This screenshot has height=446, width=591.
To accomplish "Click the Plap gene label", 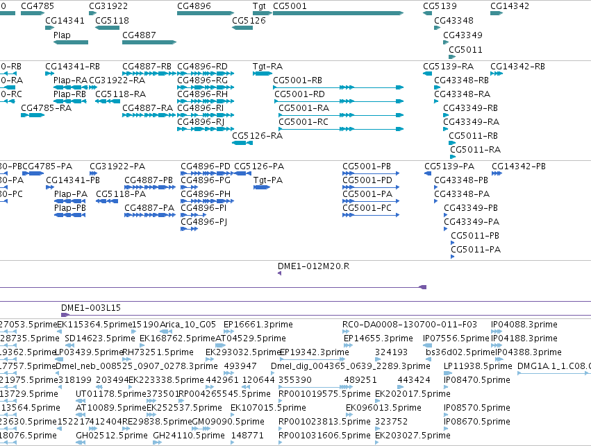I will point(62,35).
